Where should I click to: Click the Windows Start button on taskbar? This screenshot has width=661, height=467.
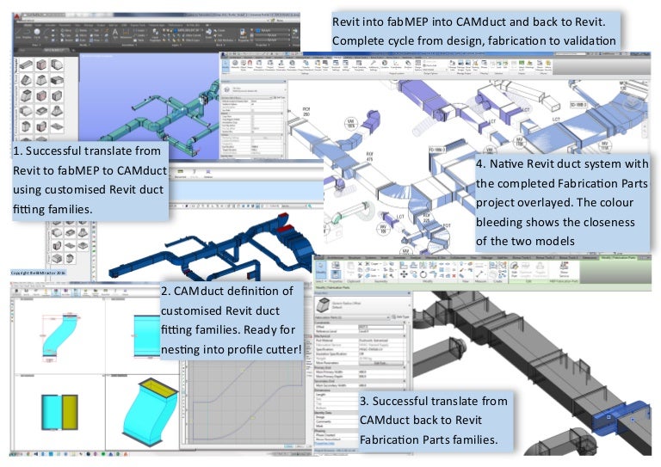tap(13, 454)
